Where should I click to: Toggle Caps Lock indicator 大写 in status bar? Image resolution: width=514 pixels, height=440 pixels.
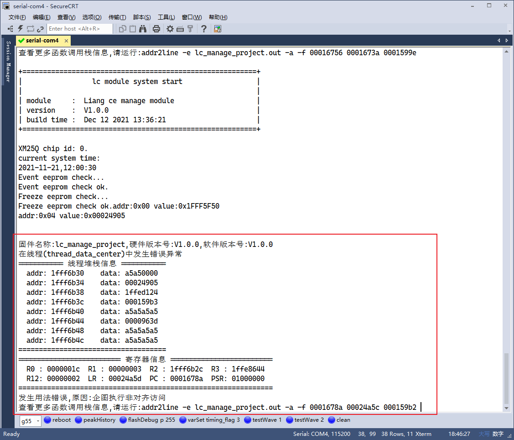click(x=484, y=434)
